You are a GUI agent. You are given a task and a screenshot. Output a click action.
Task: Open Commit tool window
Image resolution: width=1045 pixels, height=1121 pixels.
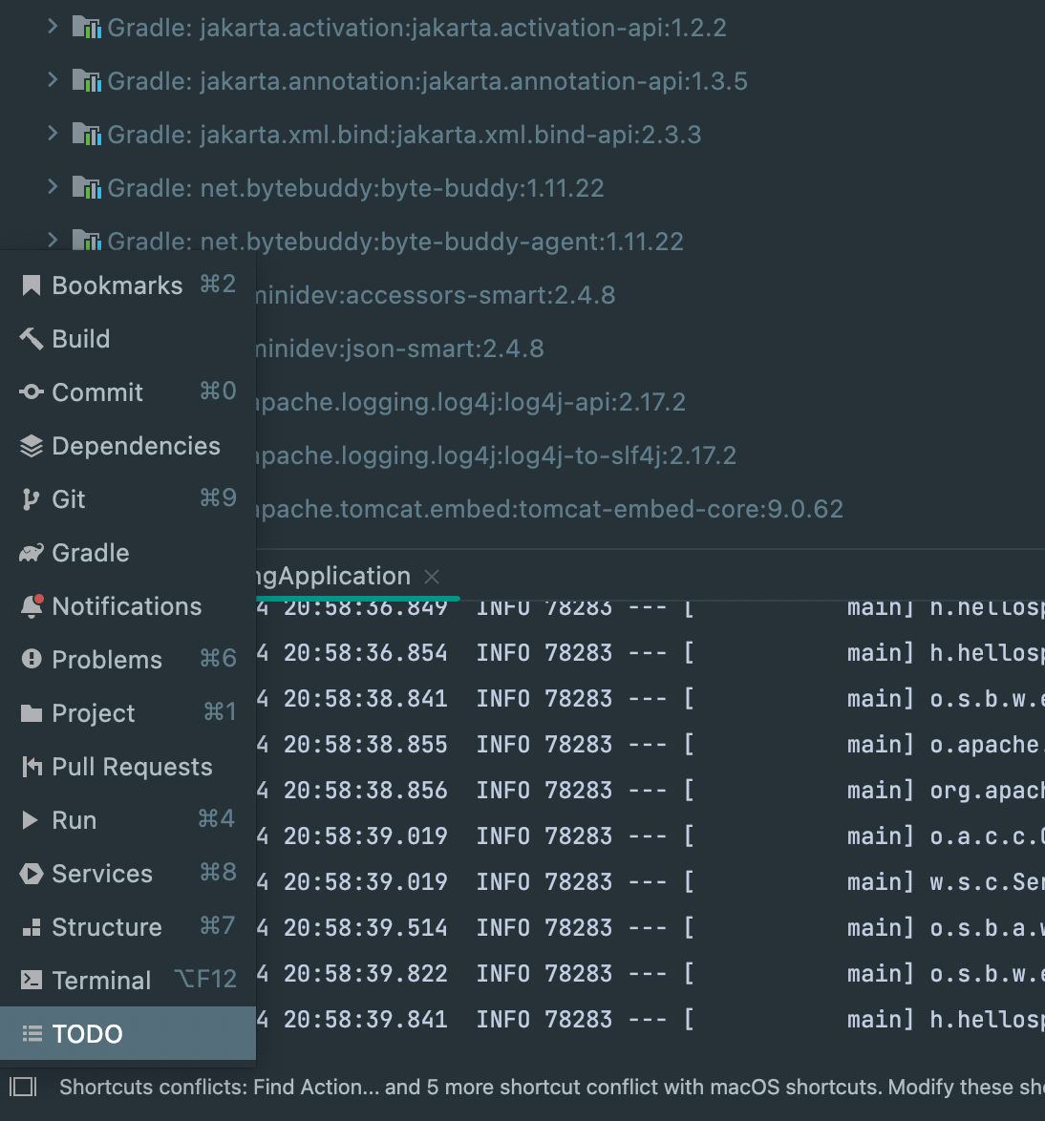coord(128,392)
